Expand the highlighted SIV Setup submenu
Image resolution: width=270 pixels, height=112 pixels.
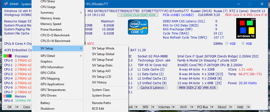pos(58,48)
